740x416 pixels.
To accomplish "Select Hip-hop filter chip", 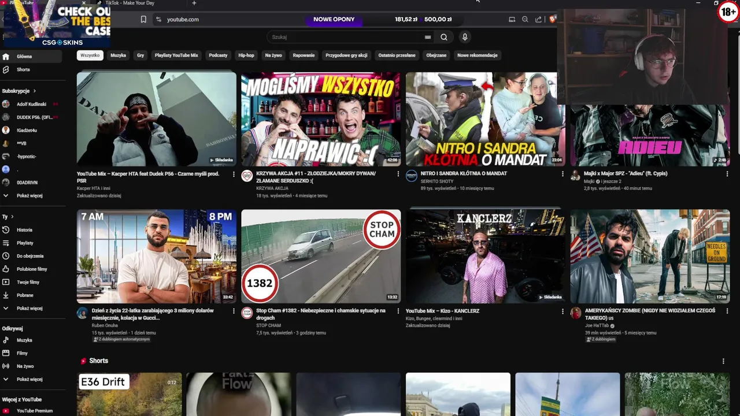I will [x=246, y=55].
